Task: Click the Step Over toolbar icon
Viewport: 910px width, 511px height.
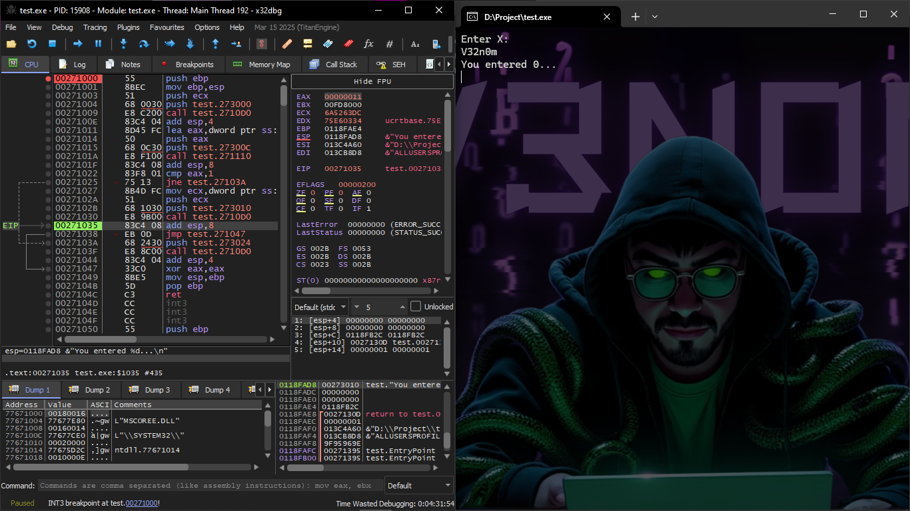Action: [143, 44]
